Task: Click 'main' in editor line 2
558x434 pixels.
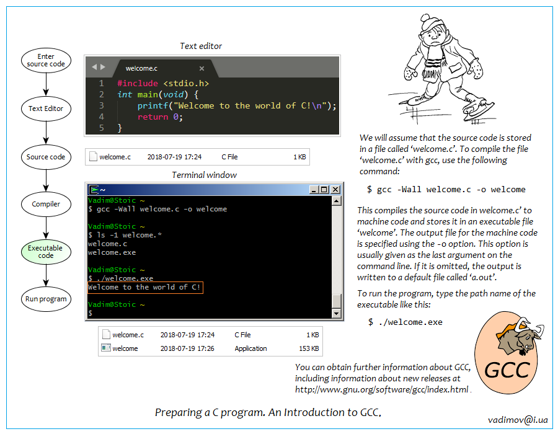Action: point(148,95)
